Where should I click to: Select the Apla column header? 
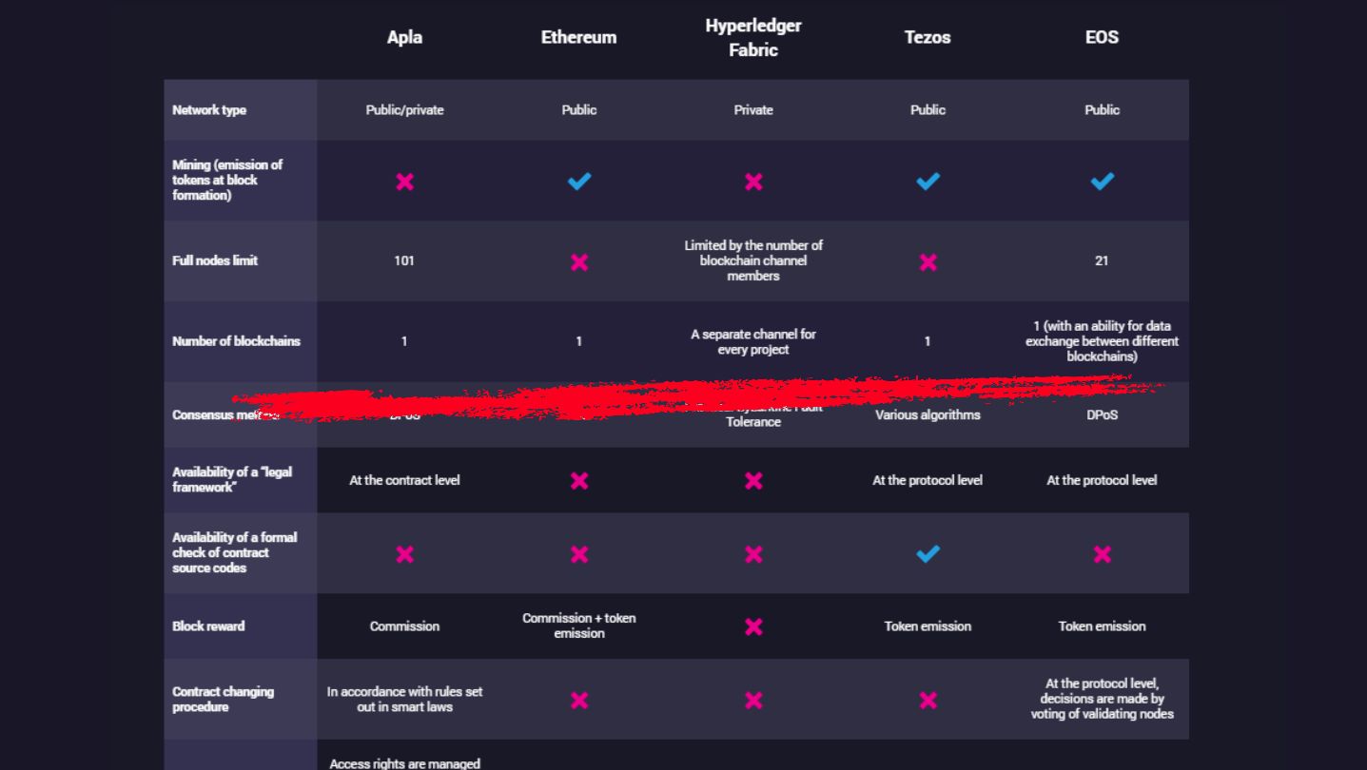click(x=404, y=37)
